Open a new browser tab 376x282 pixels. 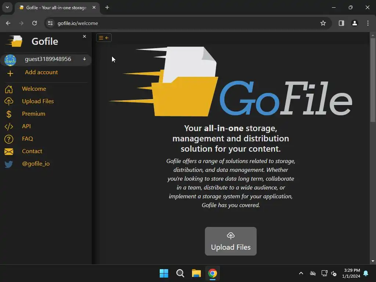pos(107,7)
